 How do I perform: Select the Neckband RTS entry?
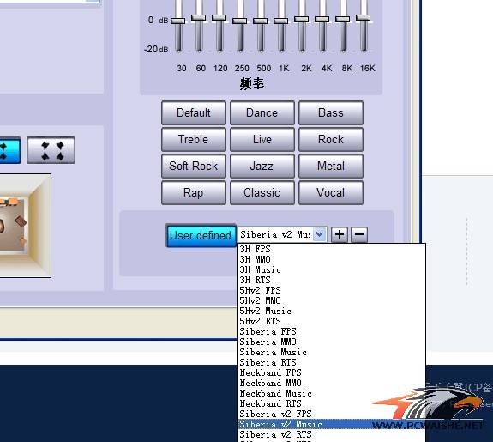click(x=332, y=403)
